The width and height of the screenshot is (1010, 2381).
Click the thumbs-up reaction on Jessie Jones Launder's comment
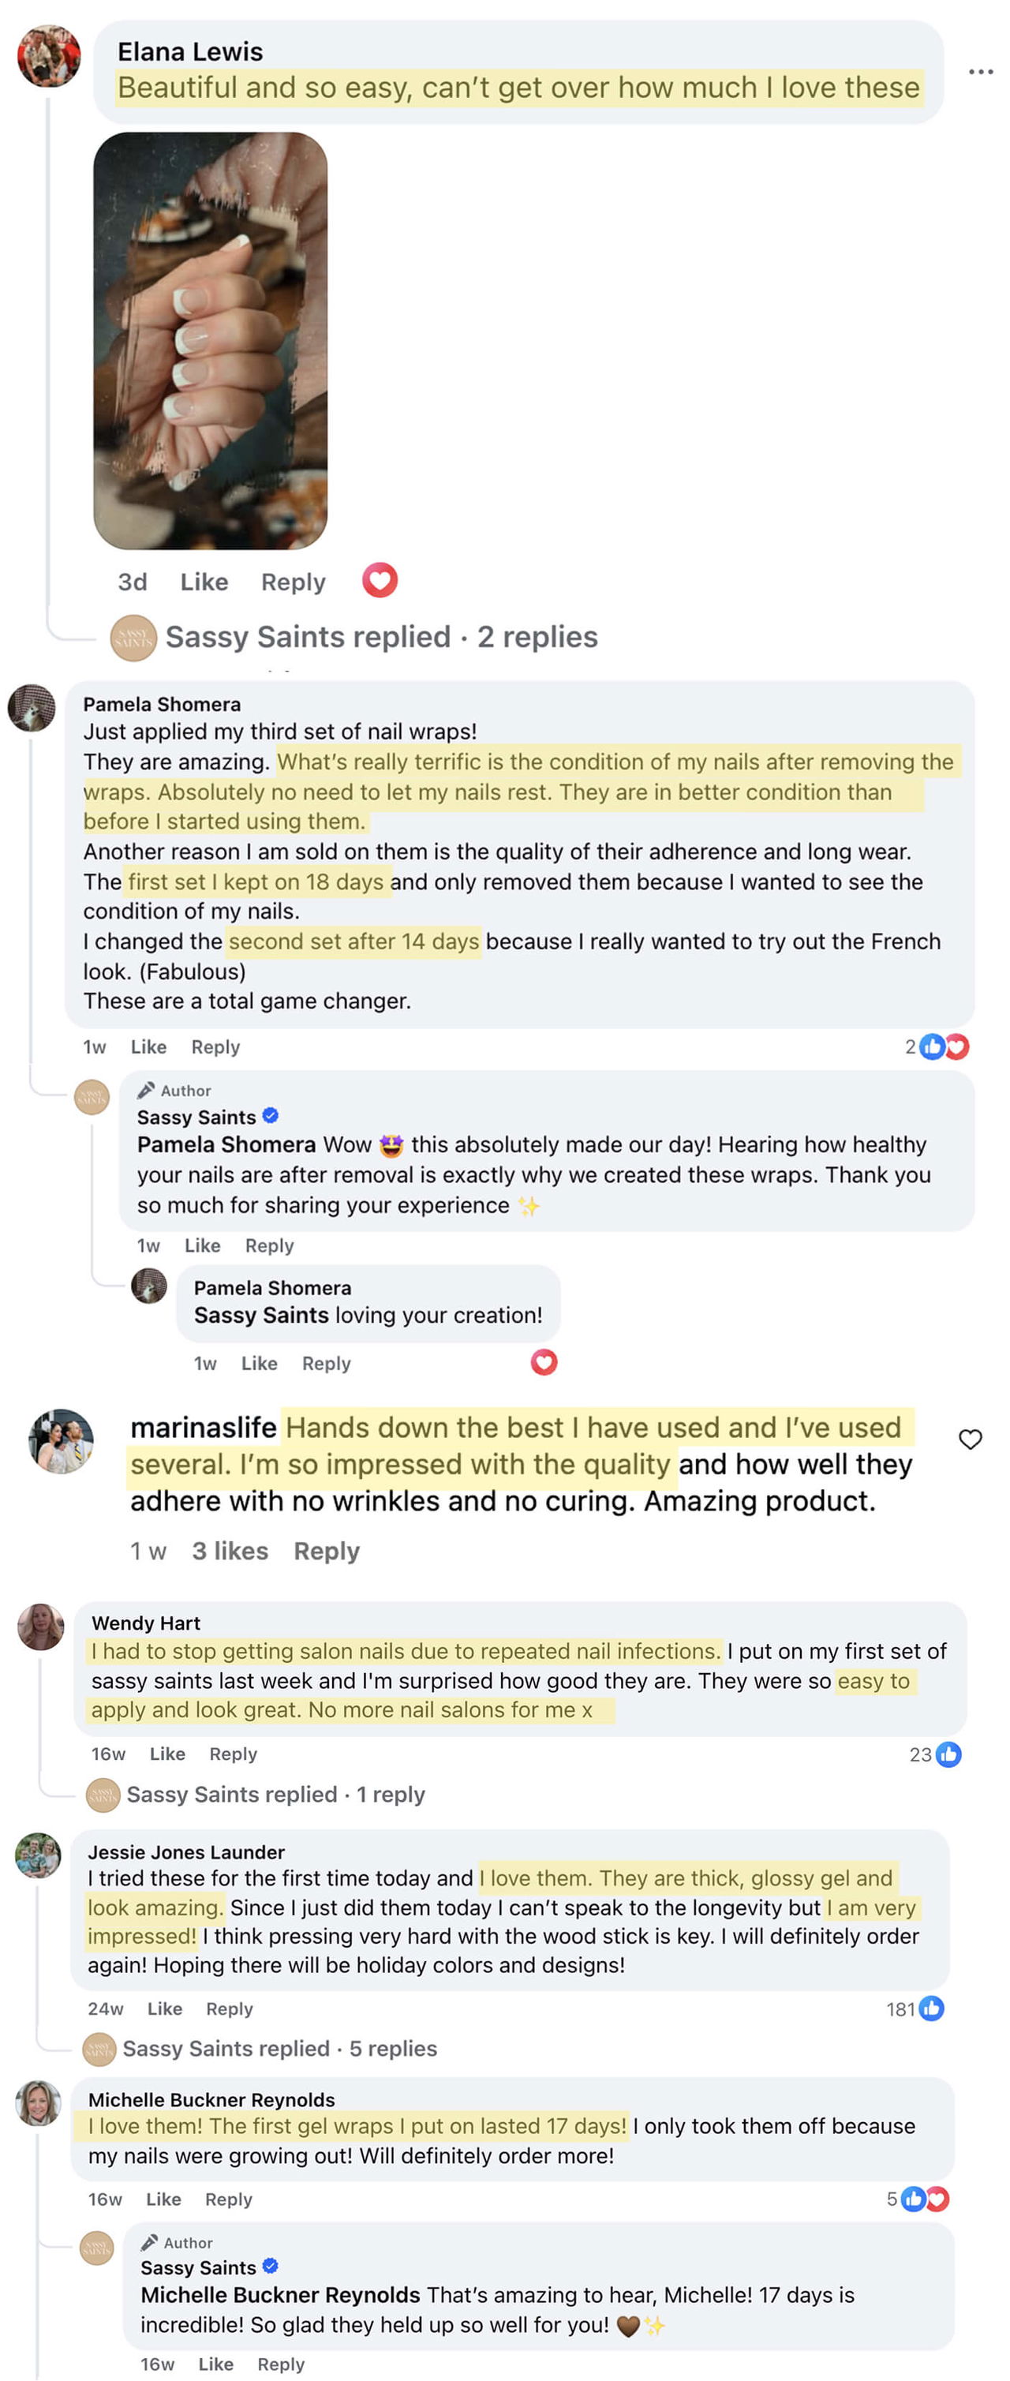pyautogui.click(x=930, y=2008)
